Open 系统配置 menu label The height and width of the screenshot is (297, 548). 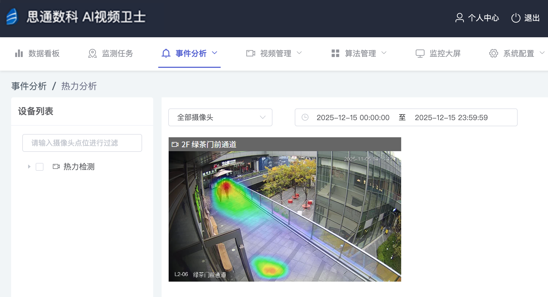[x=519, y=53]
